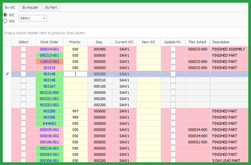Screen dimensions: 251x165
Task: Click the Flex Sched column header
Action: pos(198,42)
